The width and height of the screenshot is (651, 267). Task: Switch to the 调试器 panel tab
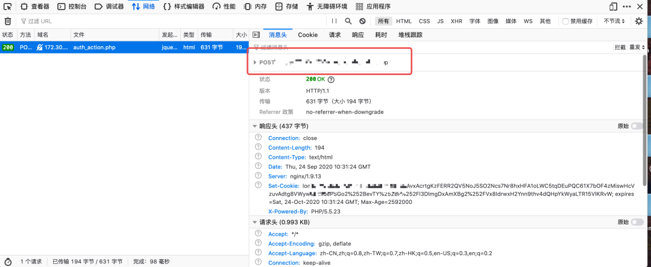[x=109, y=7]
